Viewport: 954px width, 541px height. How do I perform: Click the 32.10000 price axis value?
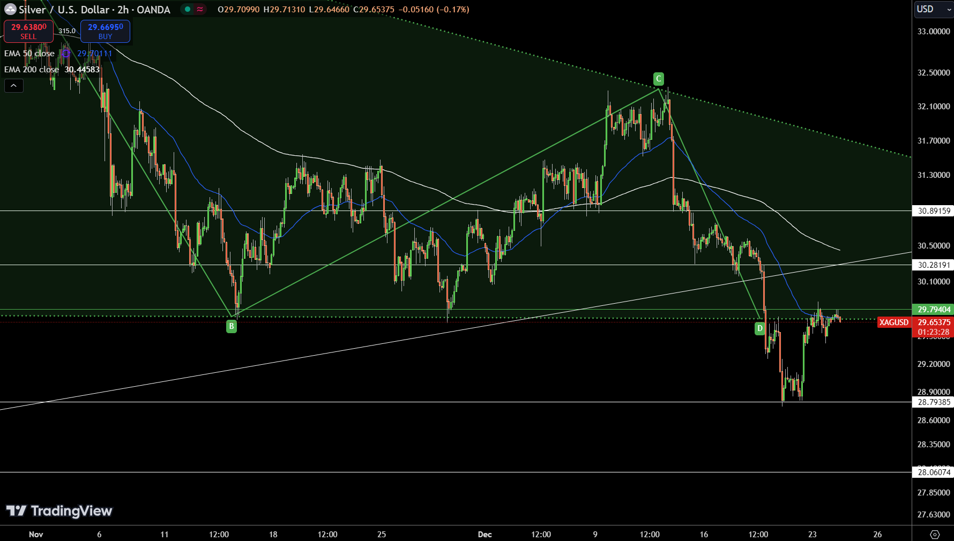(x=934, y=107)
